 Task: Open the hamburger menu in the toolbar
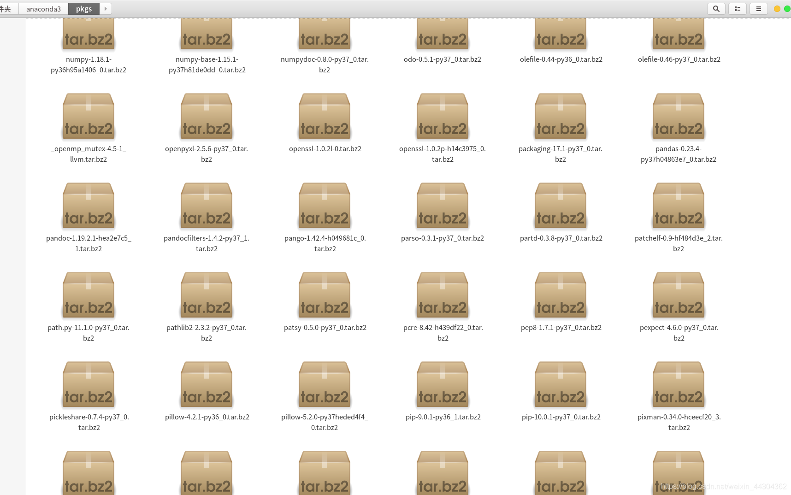coord(758,9)
